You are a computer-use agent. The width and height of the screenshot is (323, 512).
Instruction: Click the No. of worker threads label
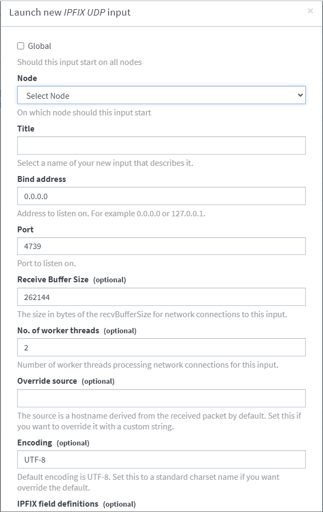coord(58,331)
